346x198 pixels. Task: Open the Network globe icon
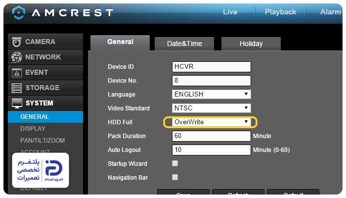[17, 57]
